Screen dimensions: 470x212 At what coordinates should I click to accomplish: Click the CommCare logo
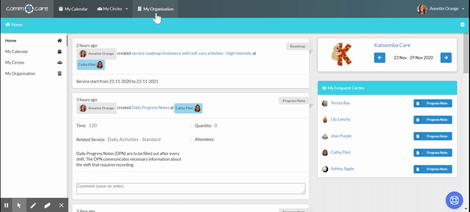click(27, 9)
